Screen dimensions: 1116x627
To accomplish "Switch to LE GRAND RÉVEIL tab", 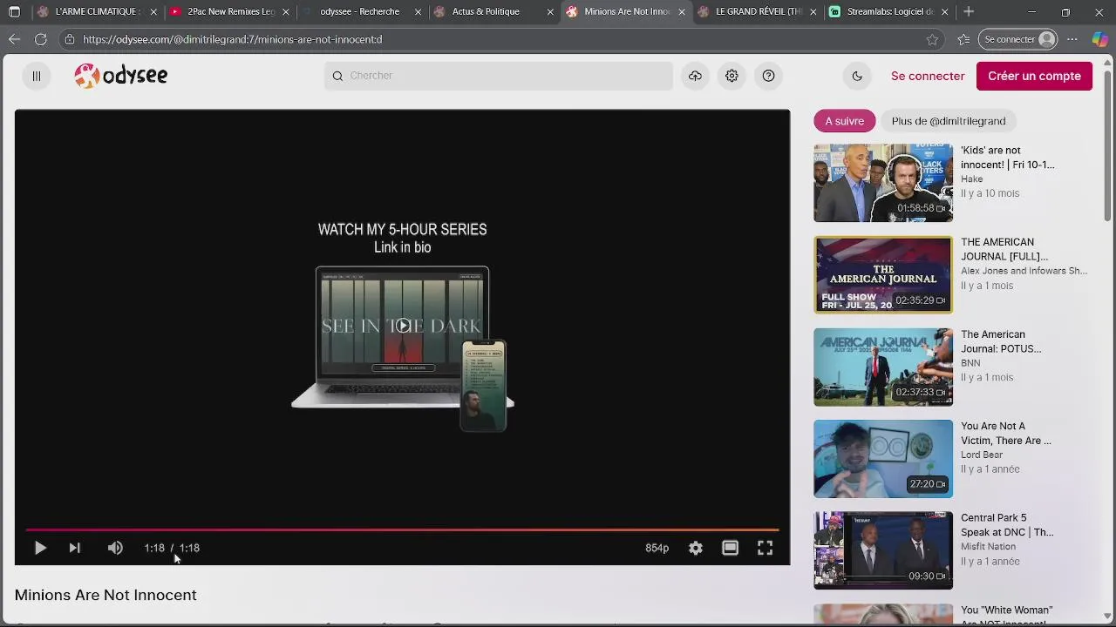I will point(759,12).
